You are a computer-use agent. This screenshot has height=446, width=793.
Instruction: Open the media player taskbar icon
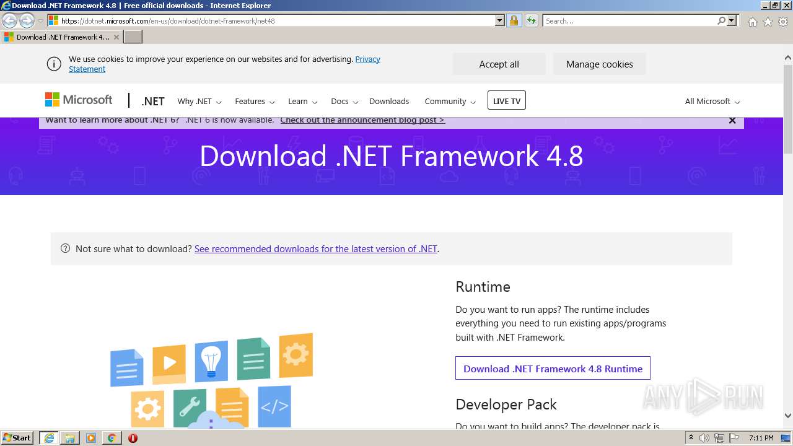click(x=91, y=438)
